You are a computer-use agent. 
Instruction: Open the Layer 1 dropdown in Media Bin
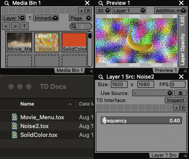[14, 18]
